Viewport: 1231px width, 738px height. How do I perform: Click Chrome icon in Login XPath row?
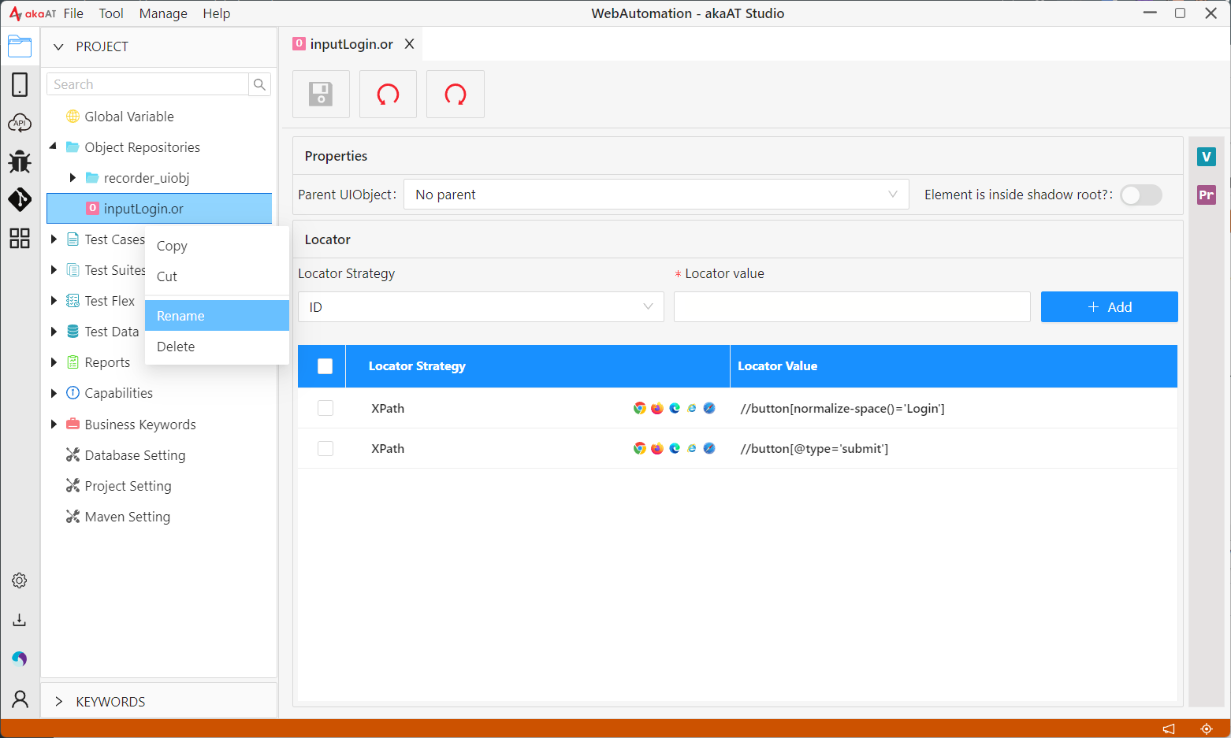(640, 408)
